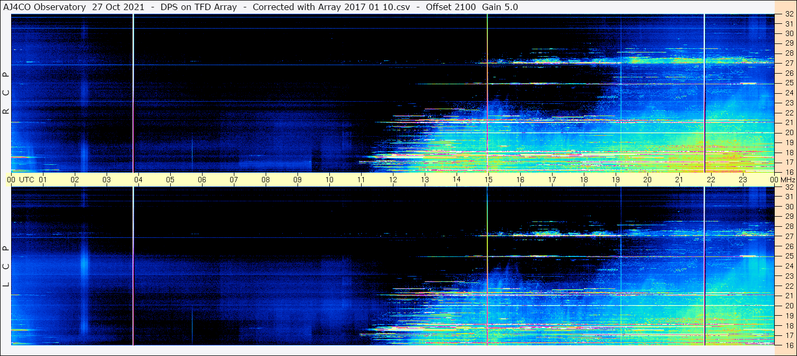Click the "R C P" panel label
The image size is (797, 356).
tap(6, 93)
